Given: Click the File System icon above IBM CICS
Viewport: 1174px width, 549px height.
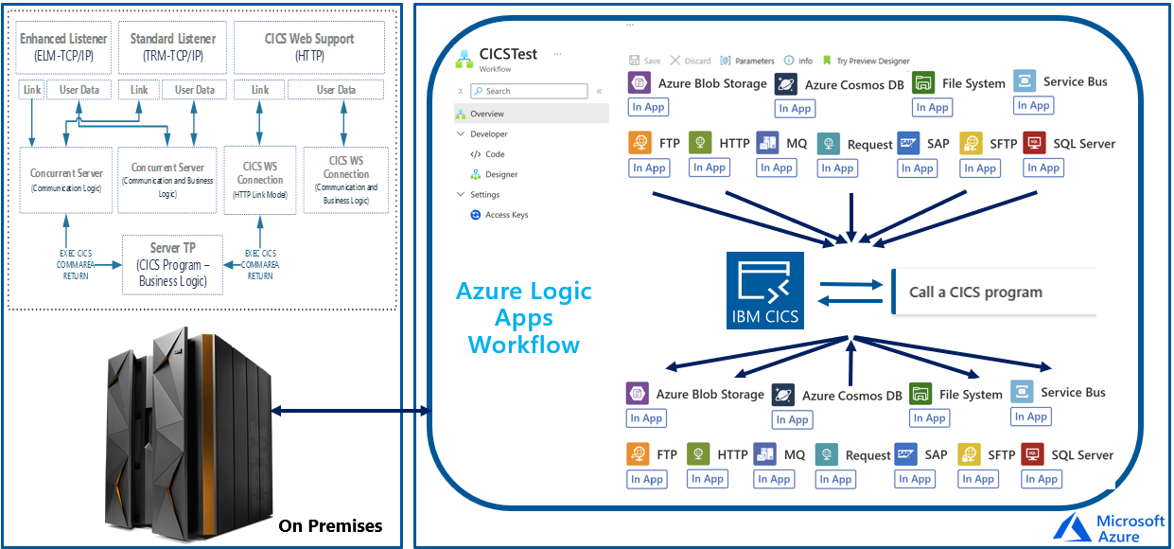Looking at the screenshot, I should (x=922, y=82).
